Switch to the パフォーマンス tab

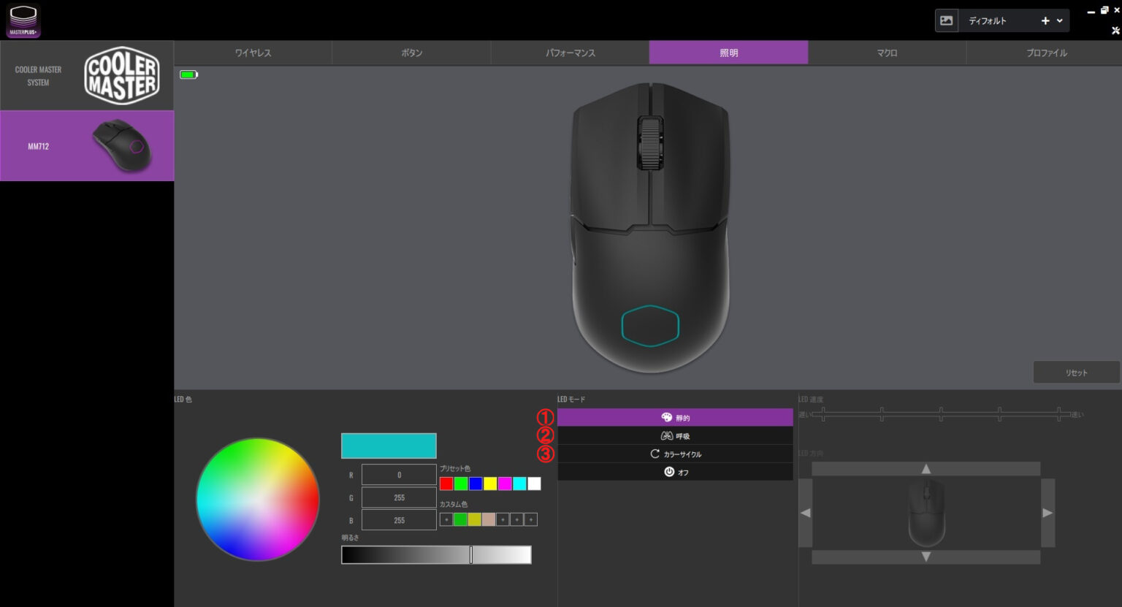[x=570, y=53]
